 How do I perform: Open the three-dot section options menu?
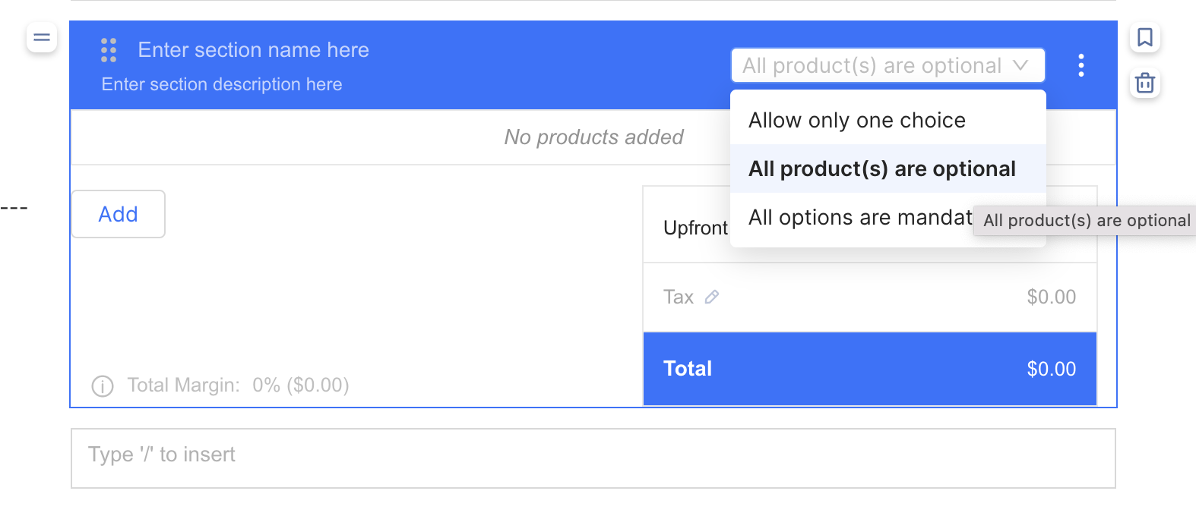pyautogui.click(x=1081, y=65)
